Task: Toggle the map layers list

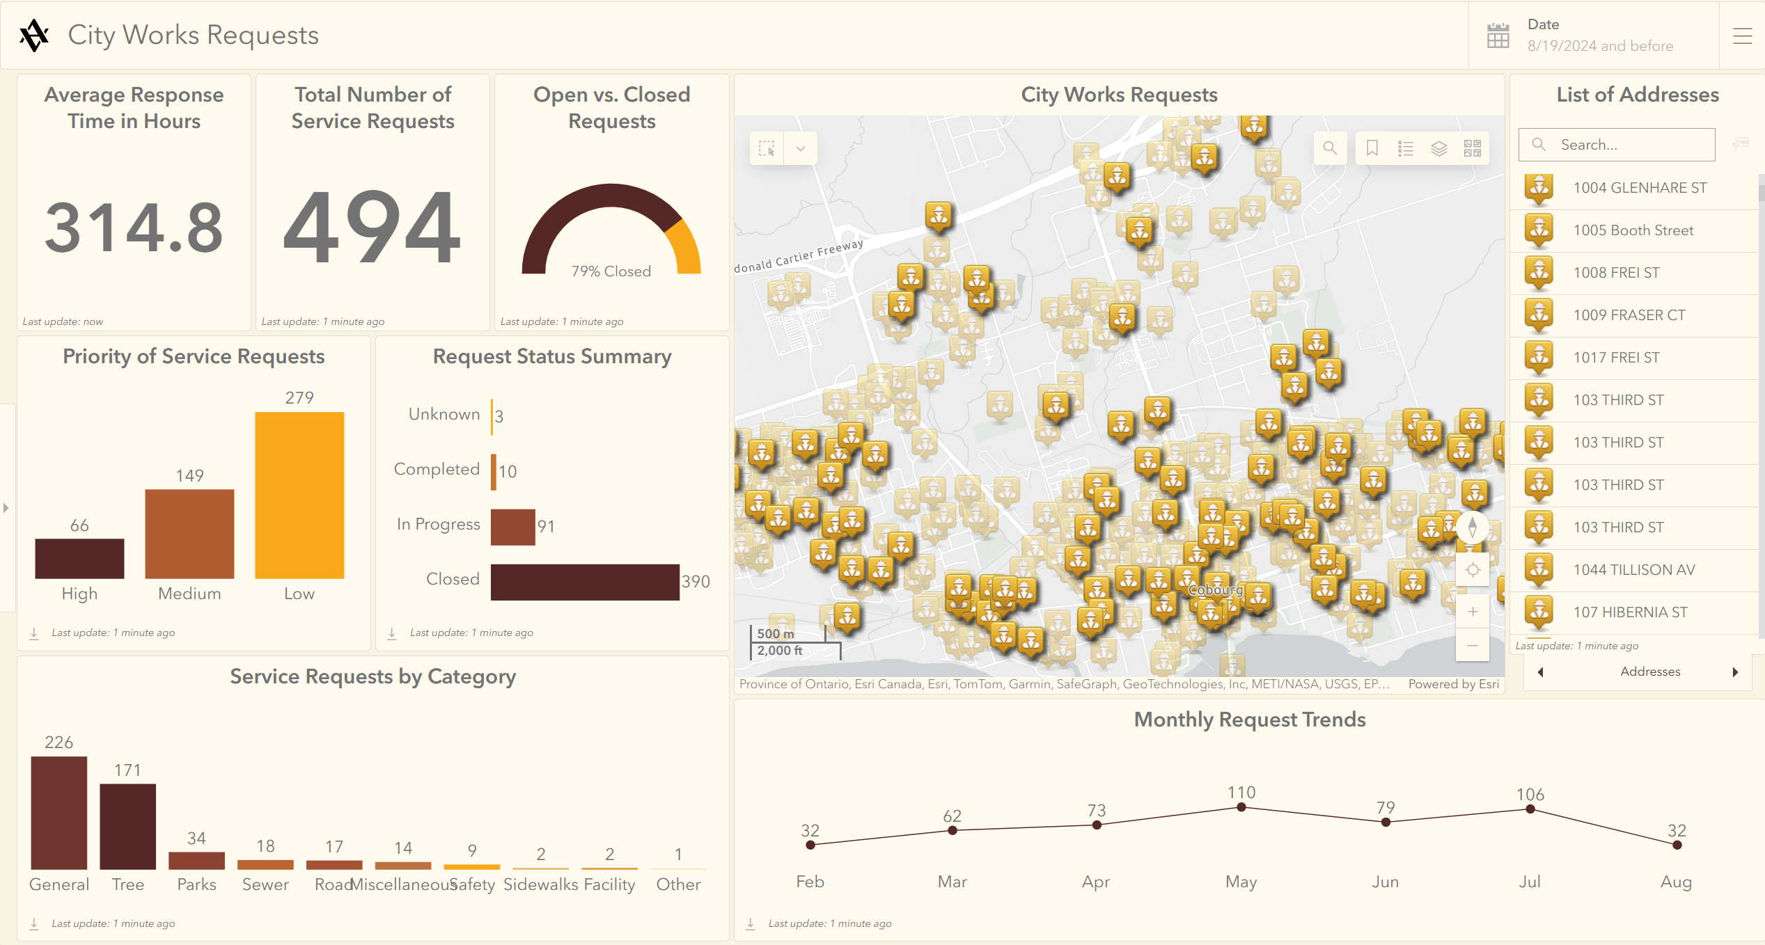Action: 1439,148
